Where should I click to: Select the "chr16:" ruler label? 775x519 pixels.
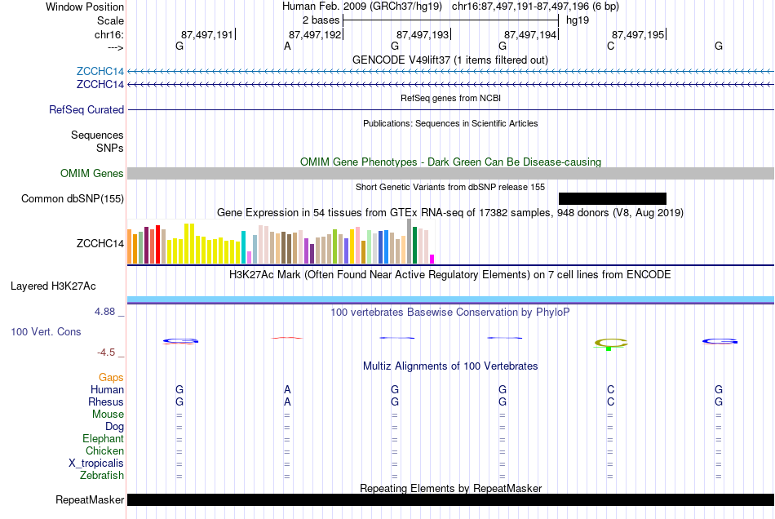click(x=108, y=34)
